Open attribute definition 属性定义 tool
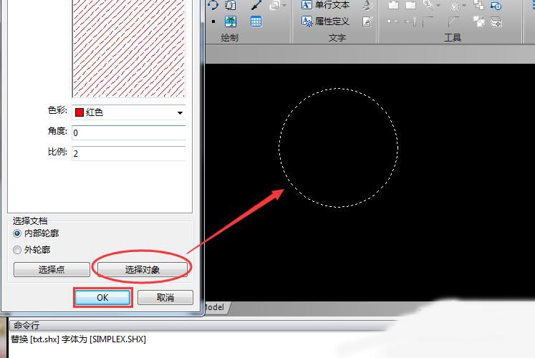535x358 pixels. pos(325,21)
